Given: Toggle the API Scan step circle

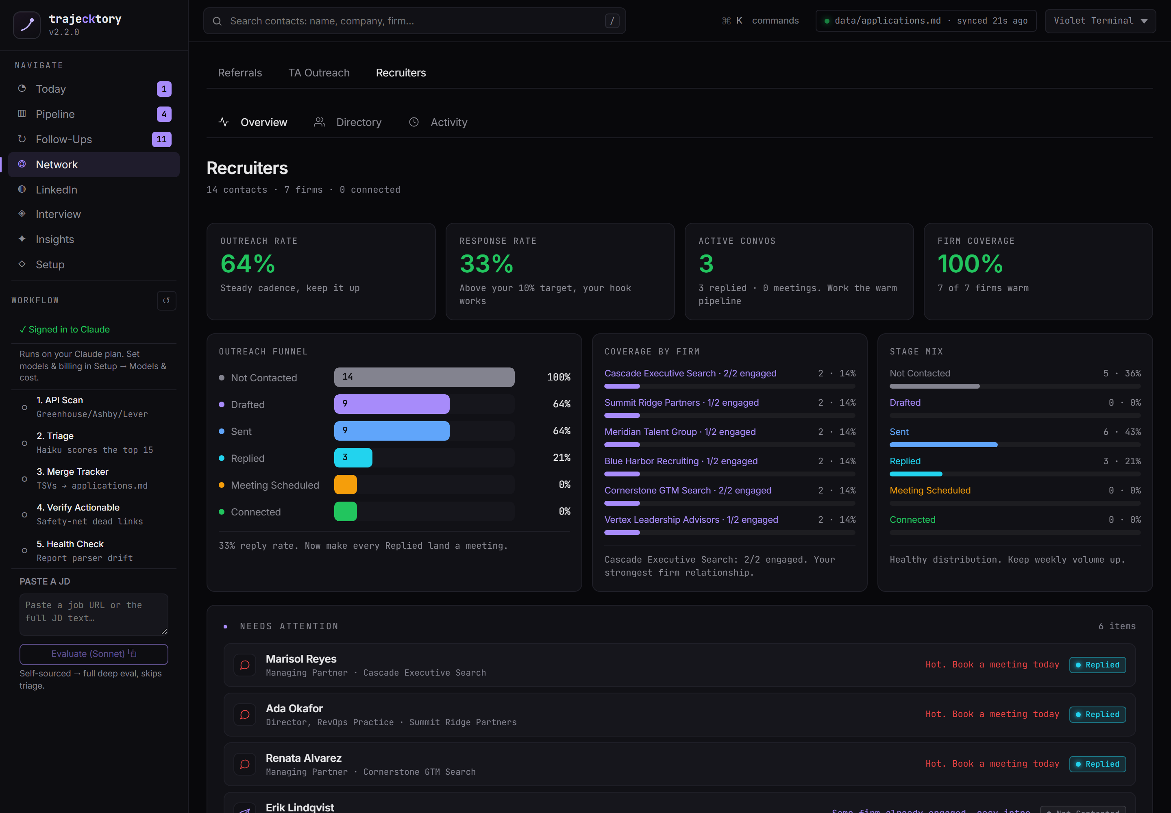Looking at the screenshot, I should tap(24, 408).
